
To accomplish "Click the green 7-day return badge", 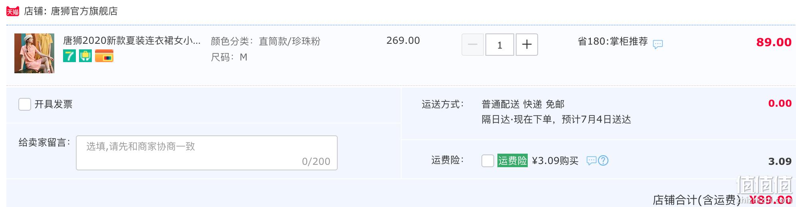I will point(69,56).
